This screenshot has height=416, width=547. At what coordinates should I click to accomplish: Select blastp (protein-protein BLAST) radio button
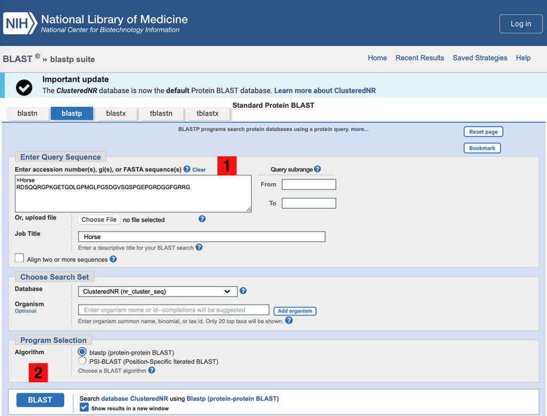[x=82, y=351]
